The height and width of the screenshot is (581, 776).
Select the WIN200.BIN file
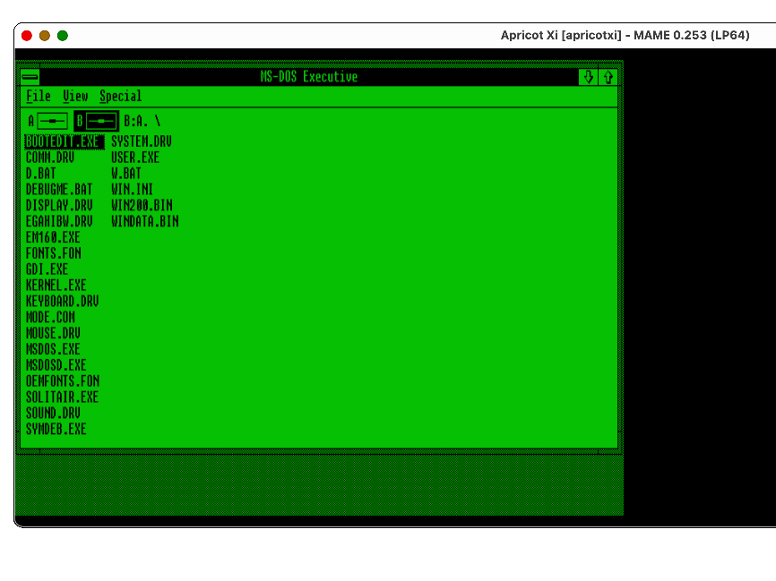pos(142,206)
